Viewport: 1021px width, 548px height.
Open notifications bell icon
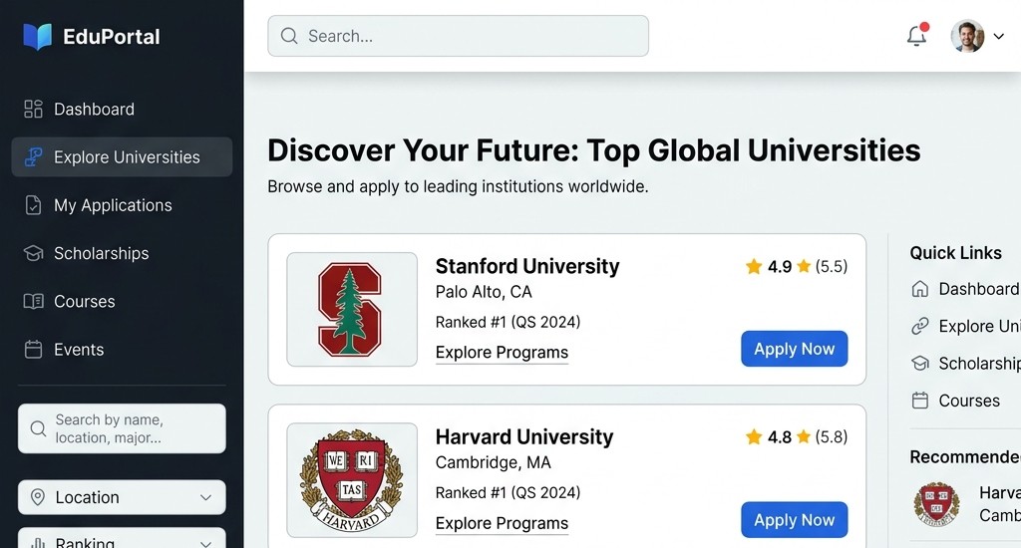pyautogui.click(x=917, y=35)
